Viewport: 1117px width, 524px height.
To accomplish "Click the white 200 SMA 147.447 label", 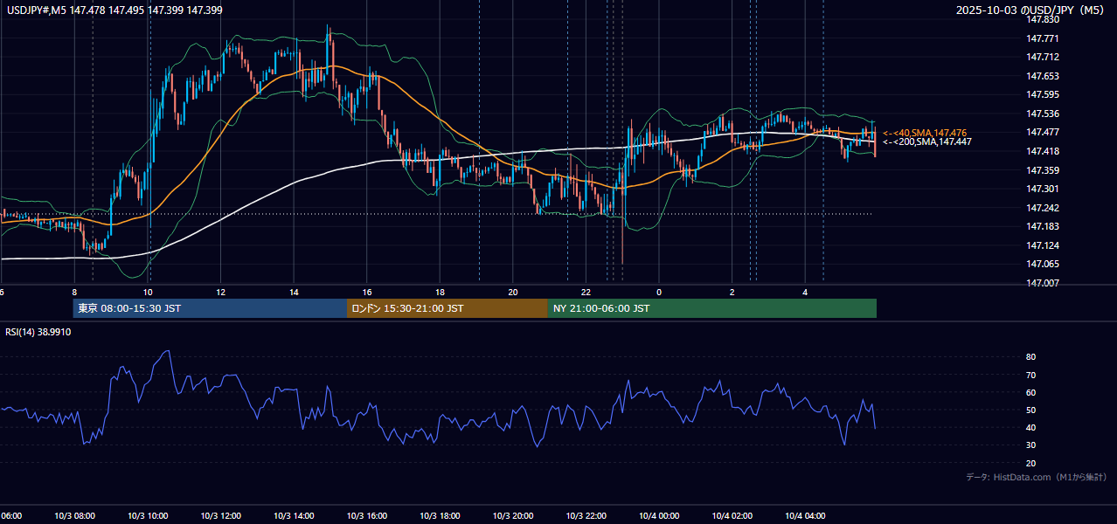I will click(x=927, y=141).
